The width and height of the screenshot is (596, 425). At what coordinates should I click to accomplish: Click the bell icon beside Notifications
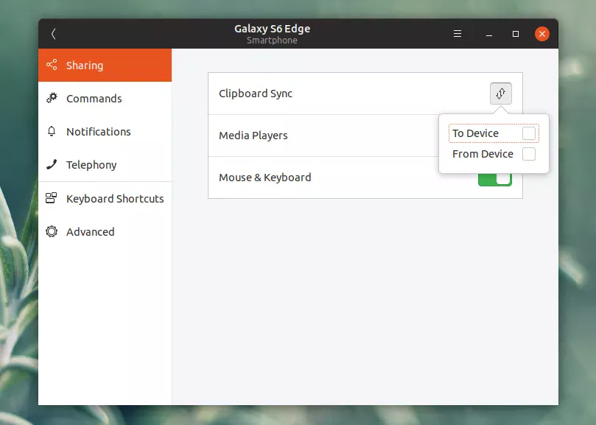click(x=52, y=132)
